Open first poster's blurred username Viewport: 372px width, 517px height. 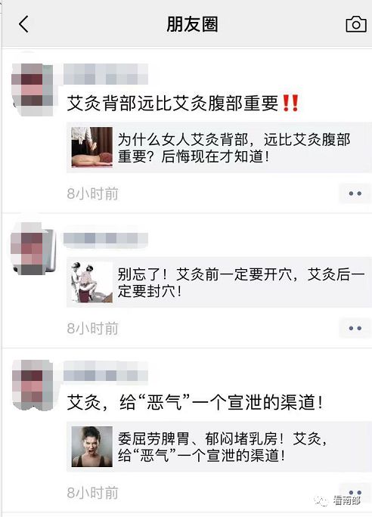(x=106, y=74)
